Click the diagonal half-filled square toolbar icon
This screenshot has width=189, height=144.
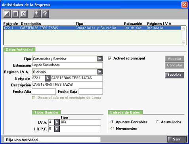(x=7, y=14)
